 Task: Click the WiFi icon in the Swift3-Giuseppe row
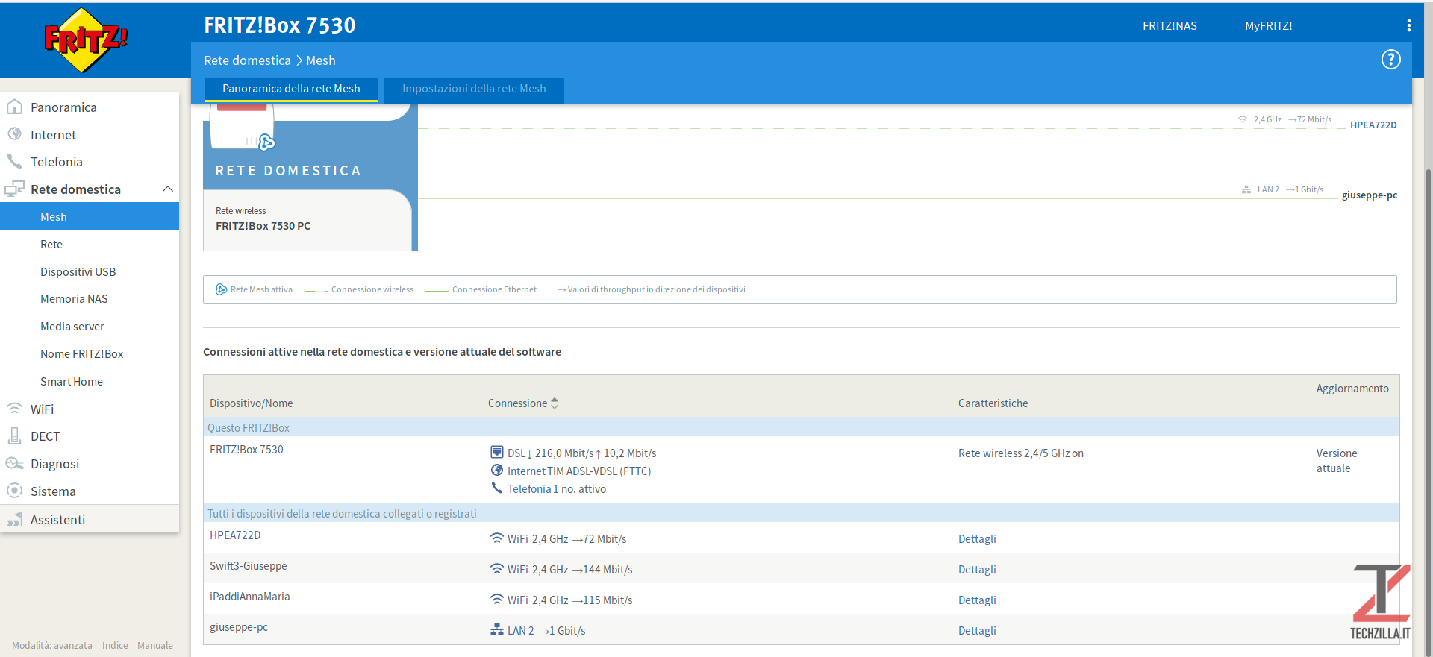[x=497, y=568]
